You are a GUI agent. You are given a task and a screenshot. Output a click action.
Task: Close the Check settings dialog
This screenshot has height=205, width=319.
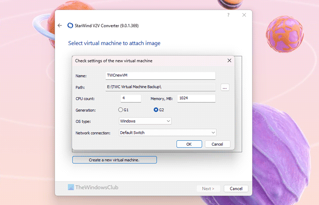[x=229, y=61]
